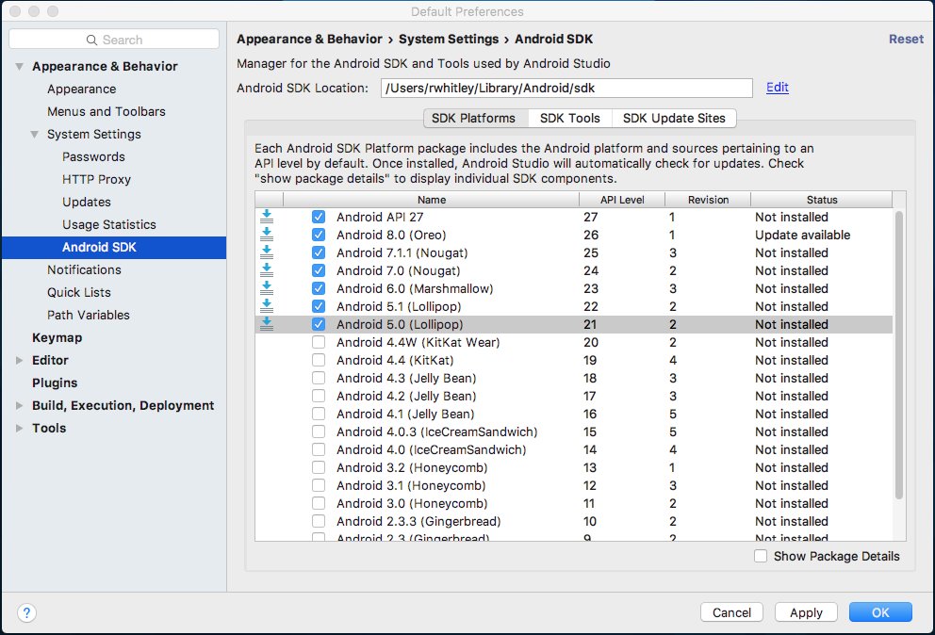Open Appearance settings page
The height and width of the screenshot is (635, 935).
pos(82,89)
